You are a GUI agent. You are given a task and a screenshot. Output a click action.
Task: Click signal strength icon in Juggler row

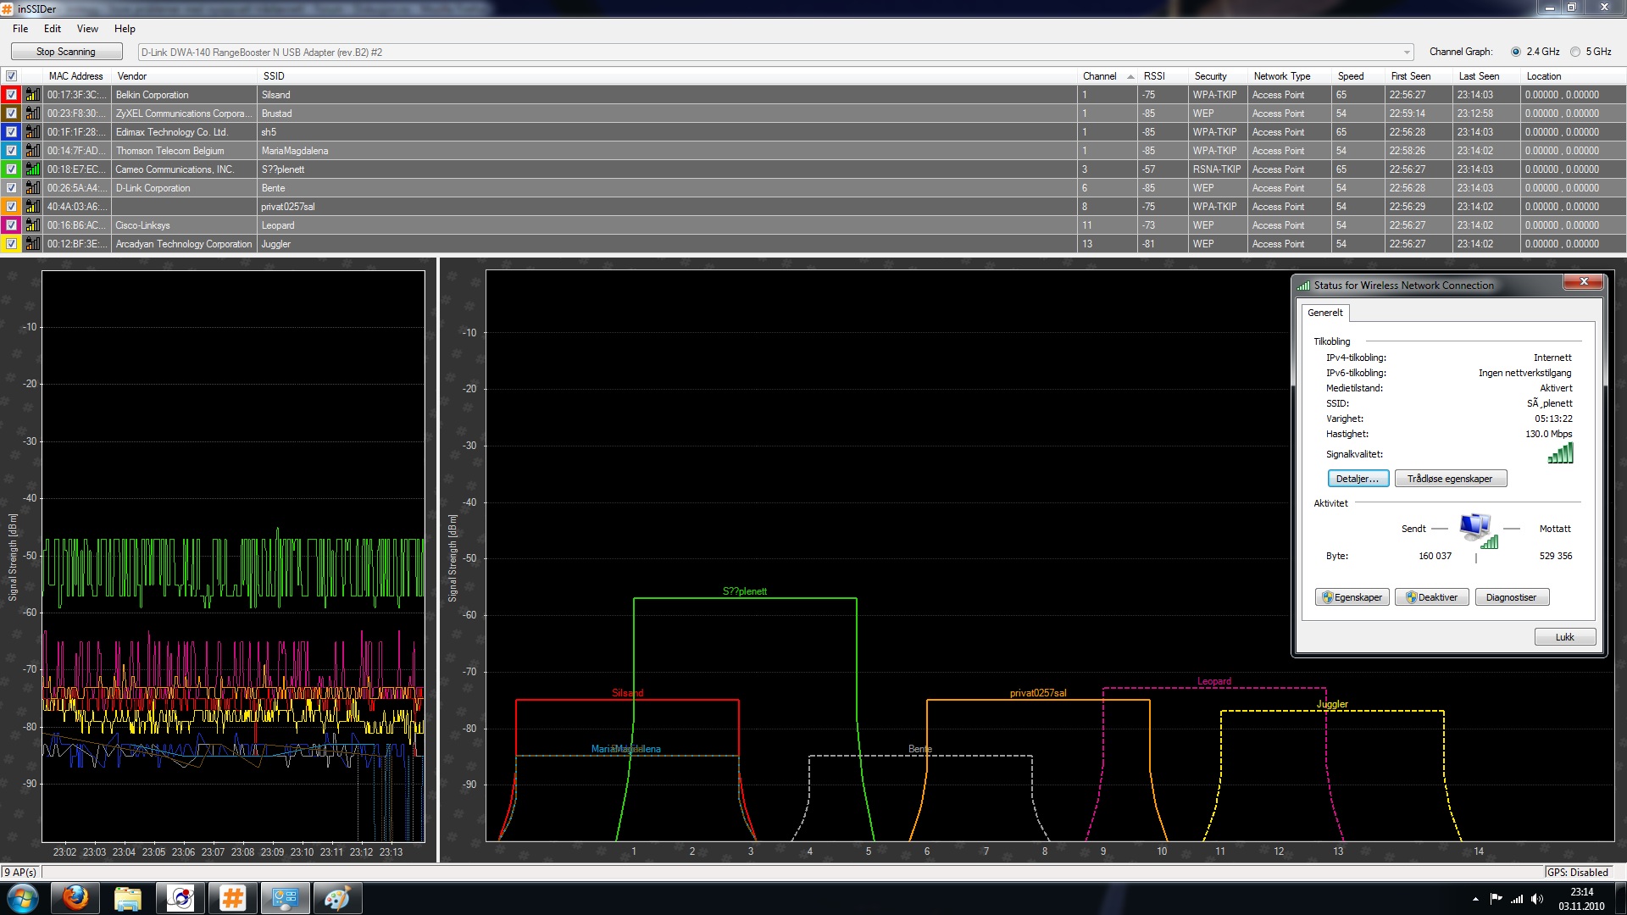(32, 244)
